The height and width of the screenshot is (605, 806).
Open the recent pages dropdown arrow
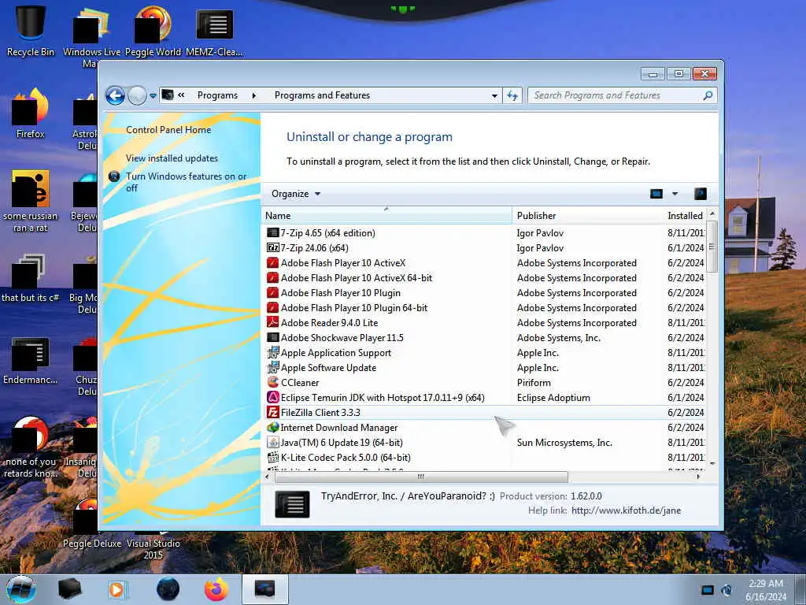153,95
